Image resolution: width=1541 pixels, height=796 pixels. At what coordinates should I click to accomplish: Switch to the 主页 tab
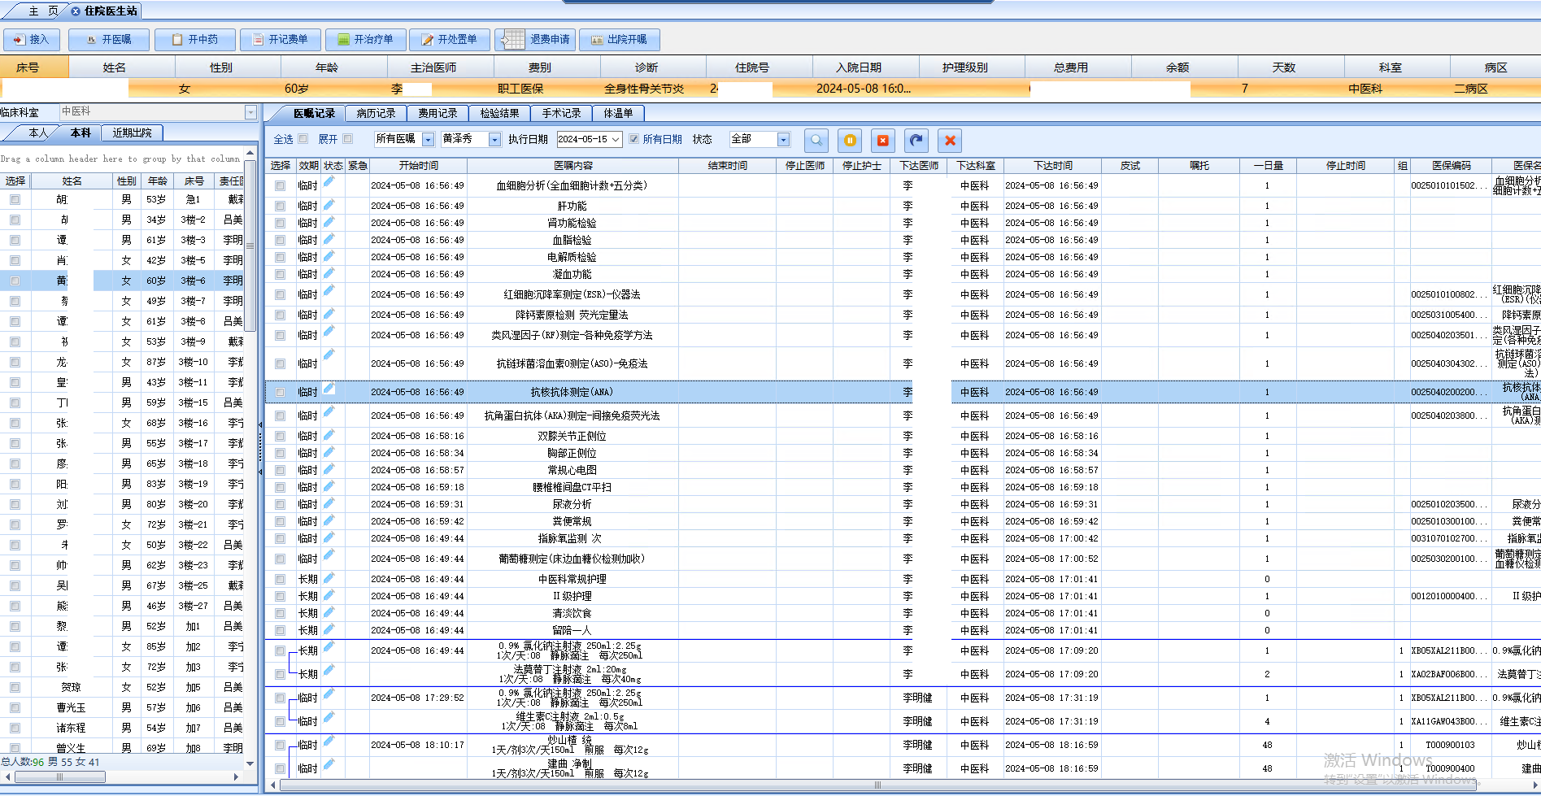pos(43,11)
